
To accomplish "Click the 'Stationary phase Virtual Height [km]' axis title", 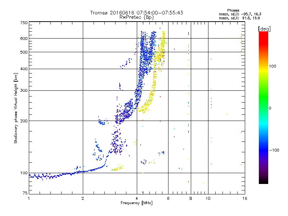I will [x=15, y=108].
